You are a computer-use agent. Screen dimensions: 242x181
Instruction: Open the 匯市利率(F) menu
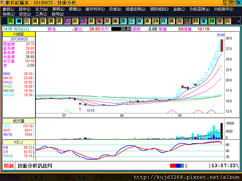[x=95, y=9]
